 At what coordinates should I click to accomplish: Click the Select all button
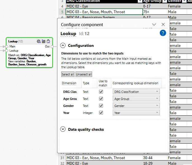coord(68,74)
